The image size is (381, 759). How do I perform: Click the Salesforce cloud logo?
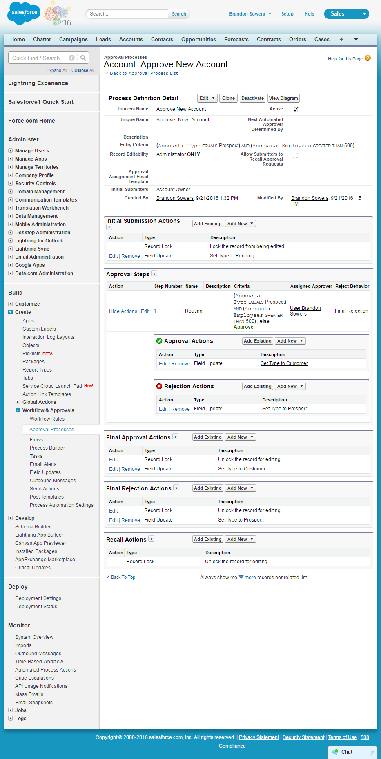click(24, 13)
